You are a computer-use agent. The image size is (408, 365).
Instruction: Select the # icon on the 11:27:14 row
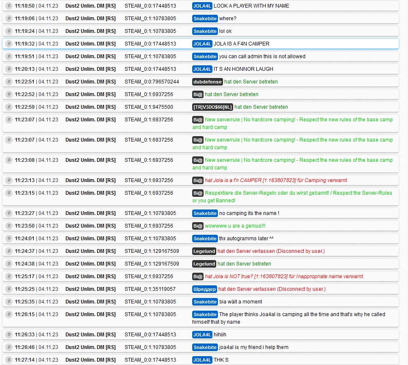(9, 360)
